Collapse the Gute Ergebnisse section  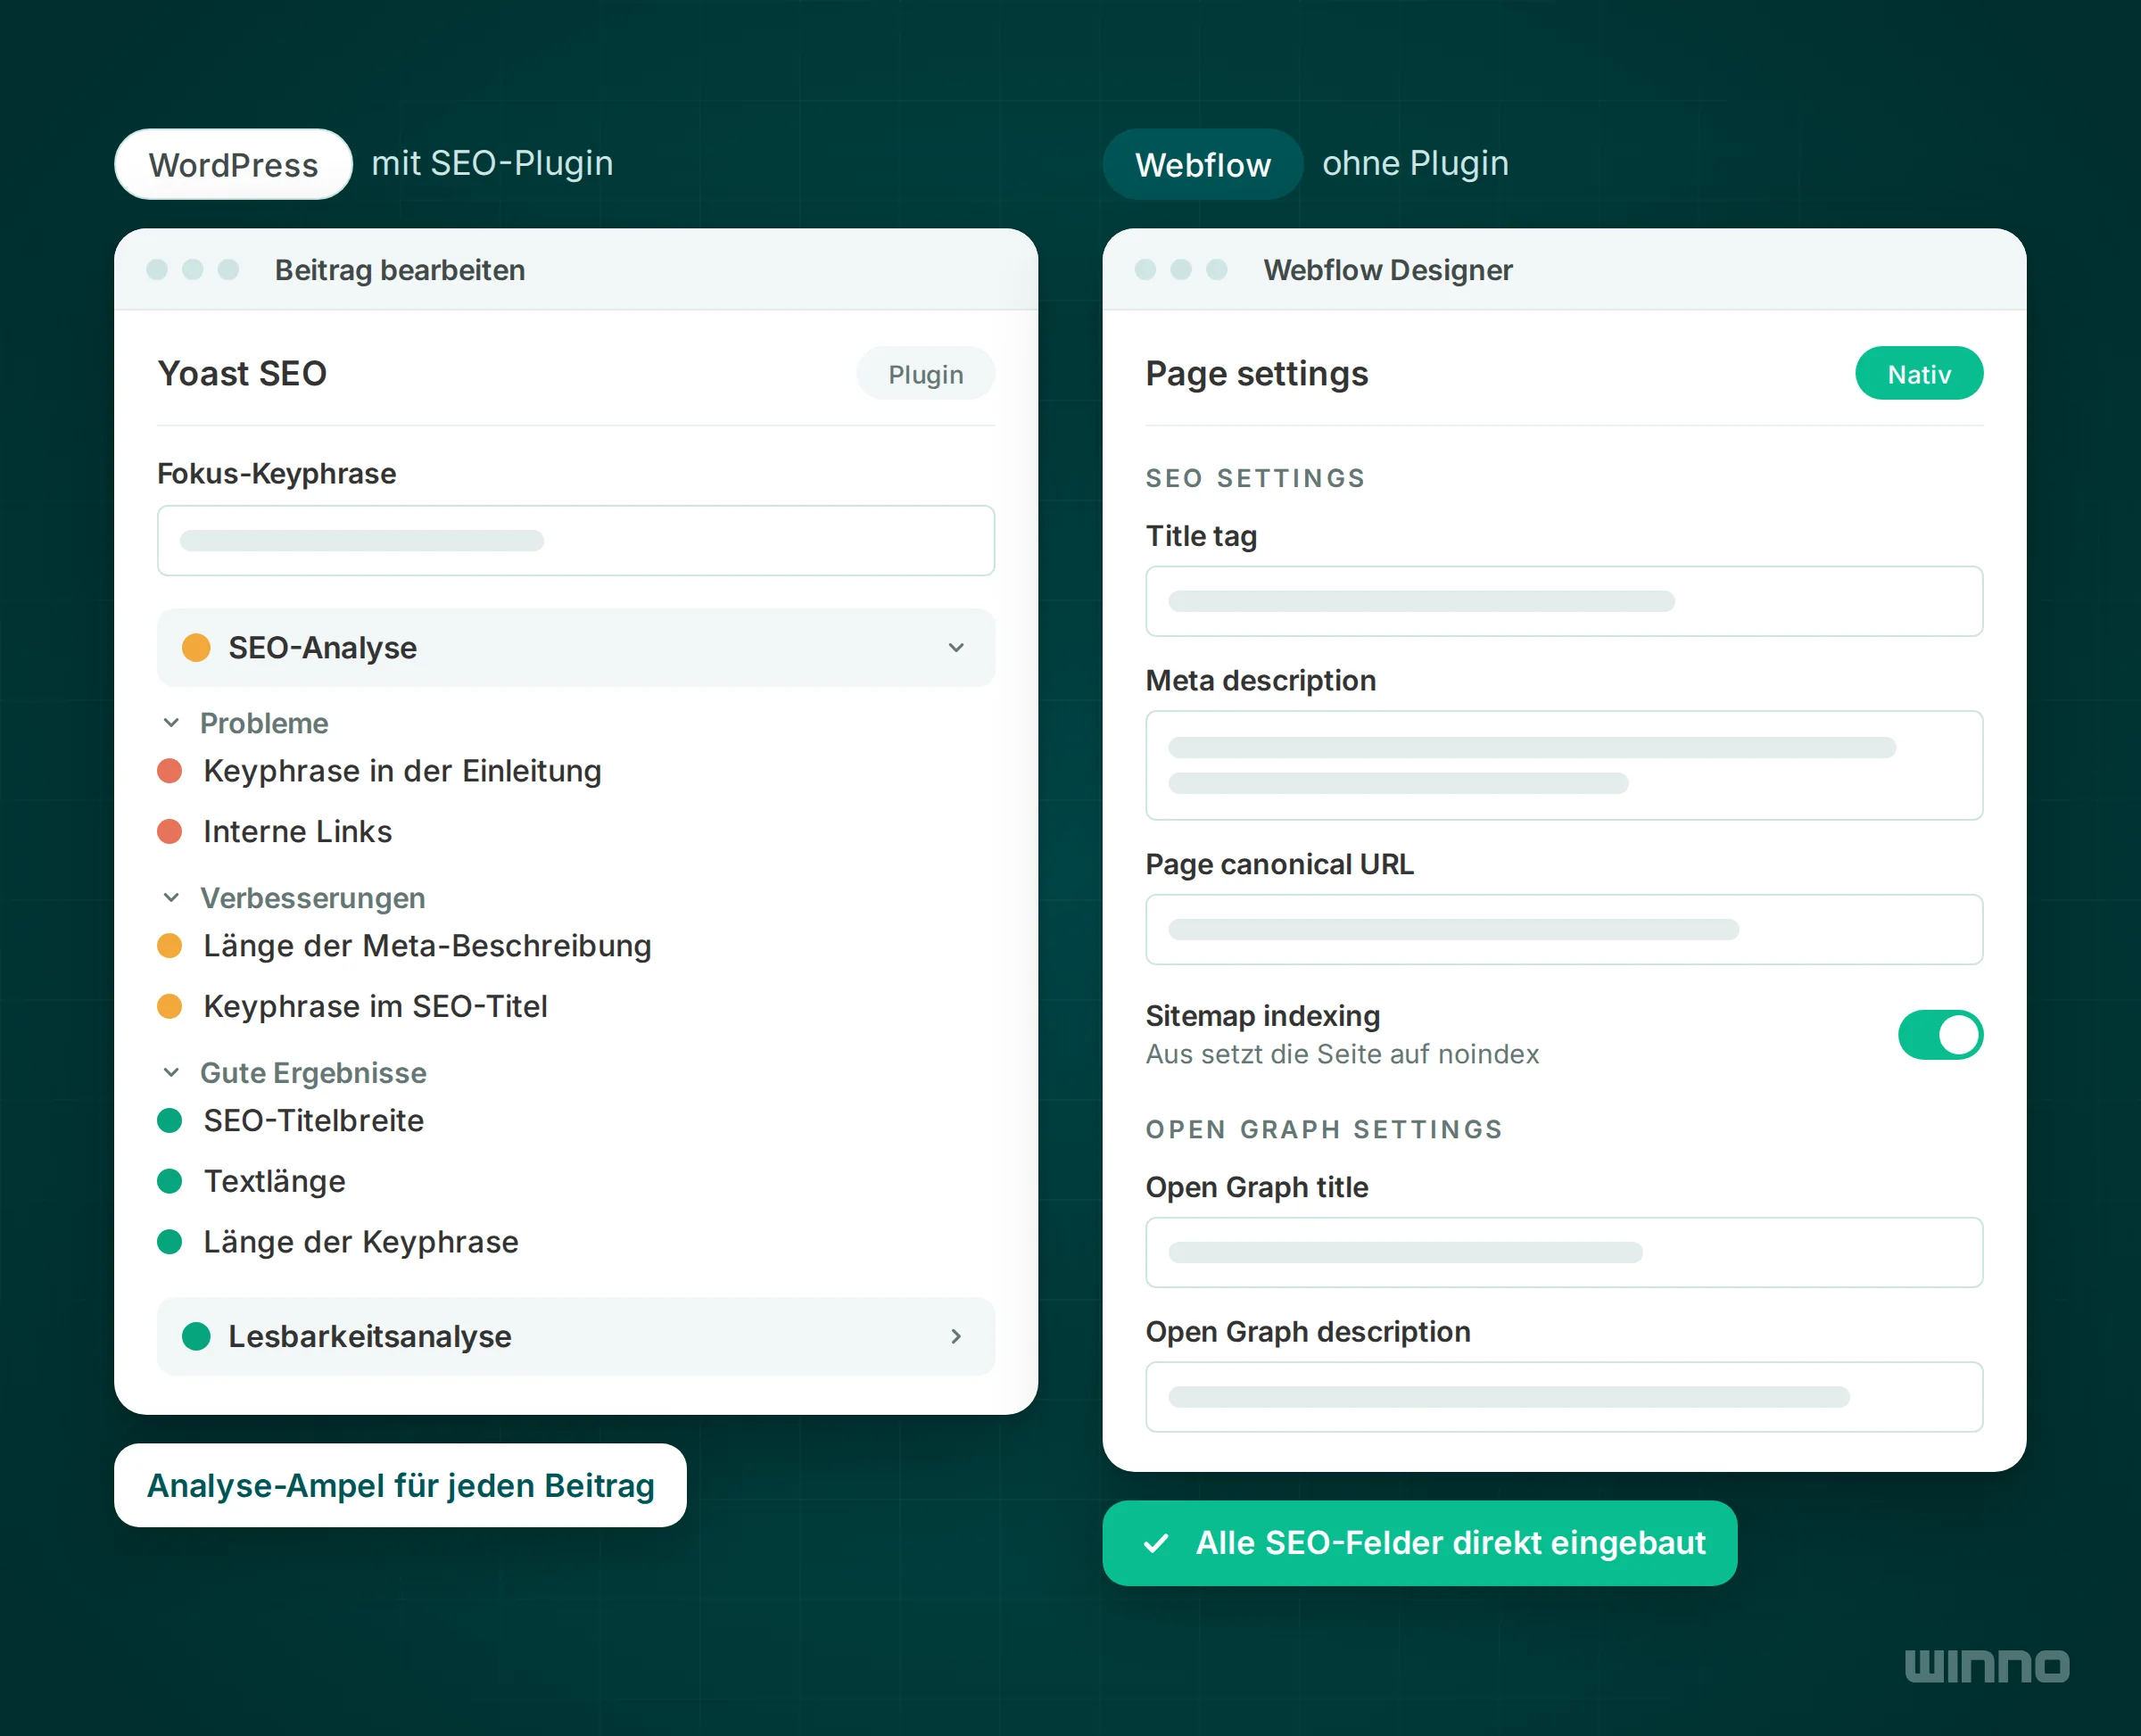pos(171,1073)
